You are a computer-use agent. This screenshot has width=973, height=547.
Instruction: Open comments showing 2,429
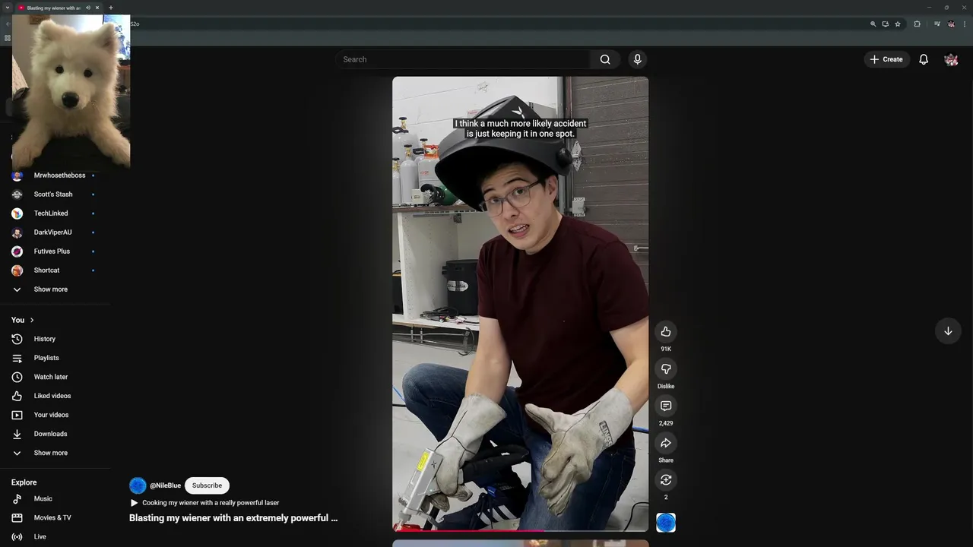(x=666, y=406)
